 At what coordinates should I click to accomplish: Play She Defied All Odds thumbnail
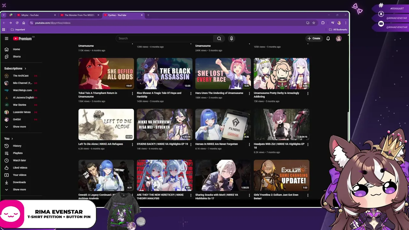point(106,73)
